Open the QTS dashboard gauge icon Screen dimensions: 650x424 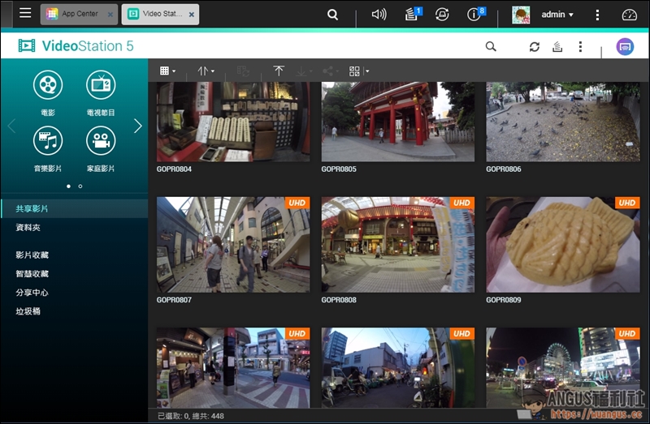[x=630, y=15]
